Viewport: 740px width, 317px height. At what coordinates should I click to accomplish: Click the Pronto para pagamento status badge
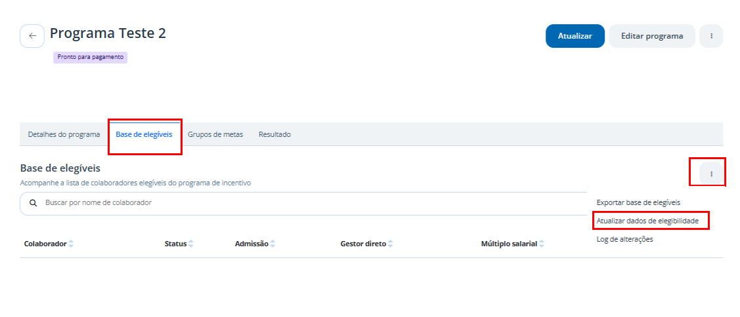pos(90,57)
